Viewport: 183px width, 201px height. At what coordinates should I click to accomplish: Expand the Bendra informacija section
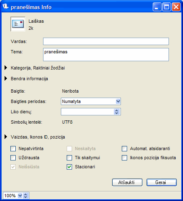pos(6,79)
